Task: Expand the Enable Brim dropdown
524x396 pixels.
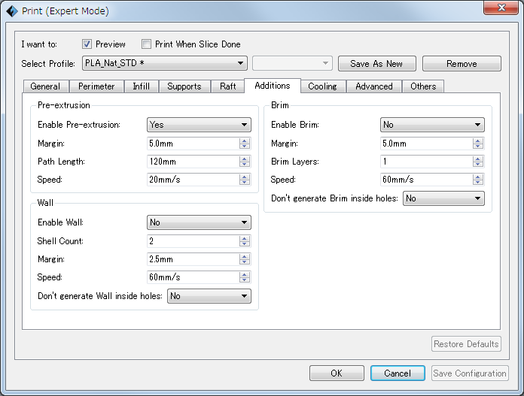Action: coord(432,125)
